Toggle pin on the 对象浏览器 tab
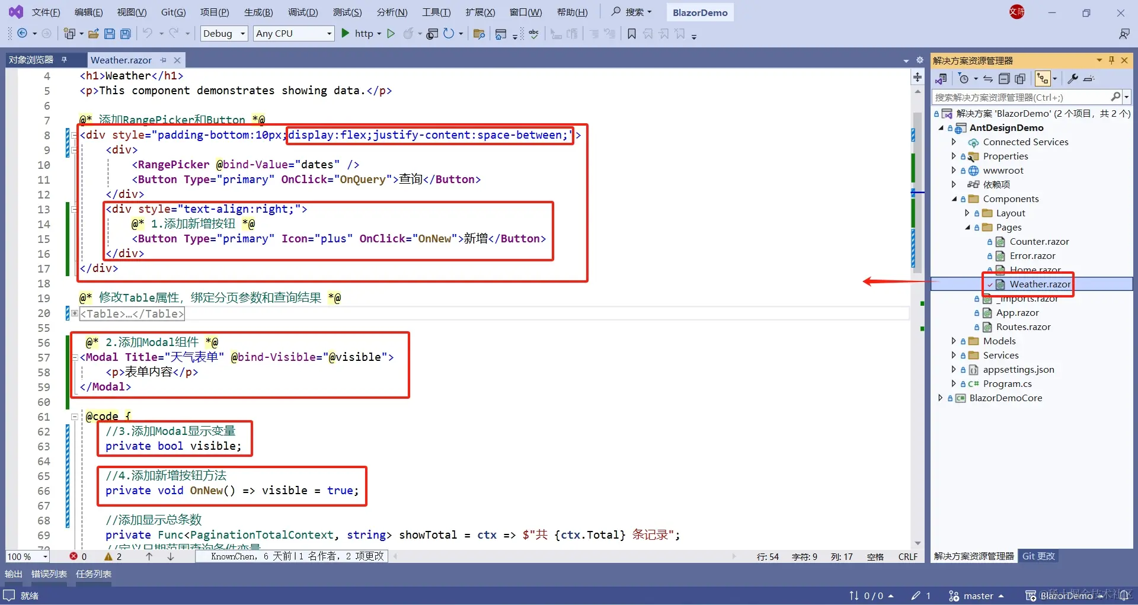 (x=64, y=60)
